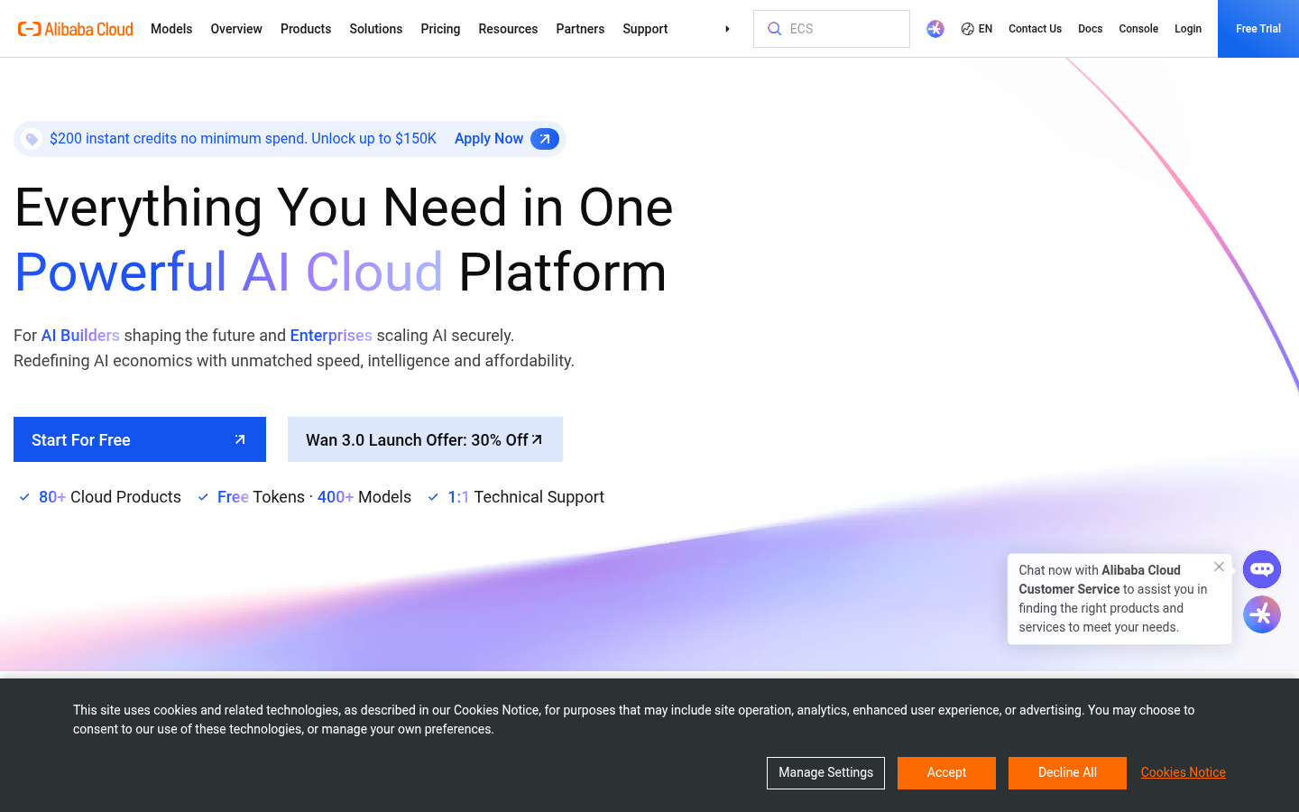Click the Start For Free button
Image resolution: width=1299 pixels, height=812 pixels.
pos(140,439)
